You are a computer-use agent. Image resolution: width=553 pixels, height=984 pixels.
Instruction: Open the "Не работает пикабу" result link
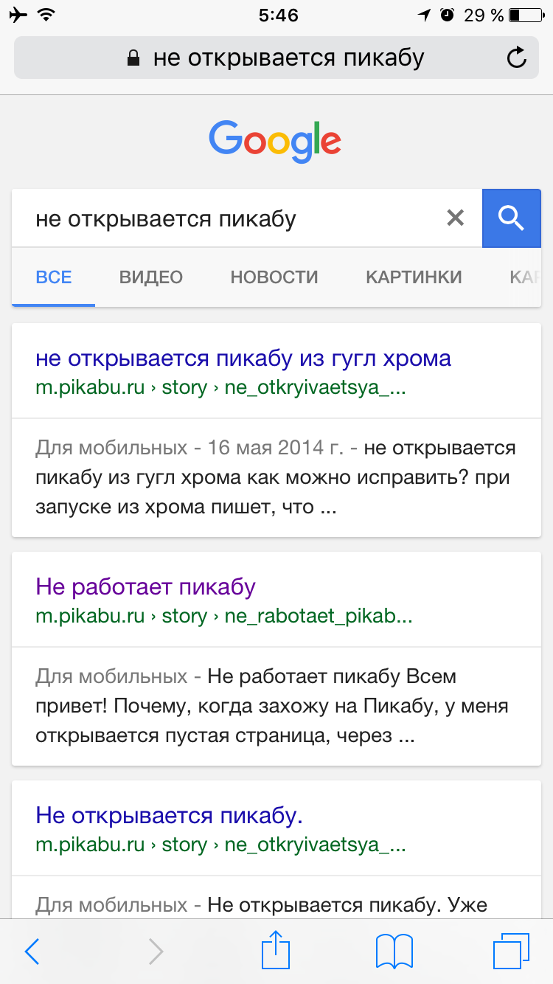coord(145,587)
